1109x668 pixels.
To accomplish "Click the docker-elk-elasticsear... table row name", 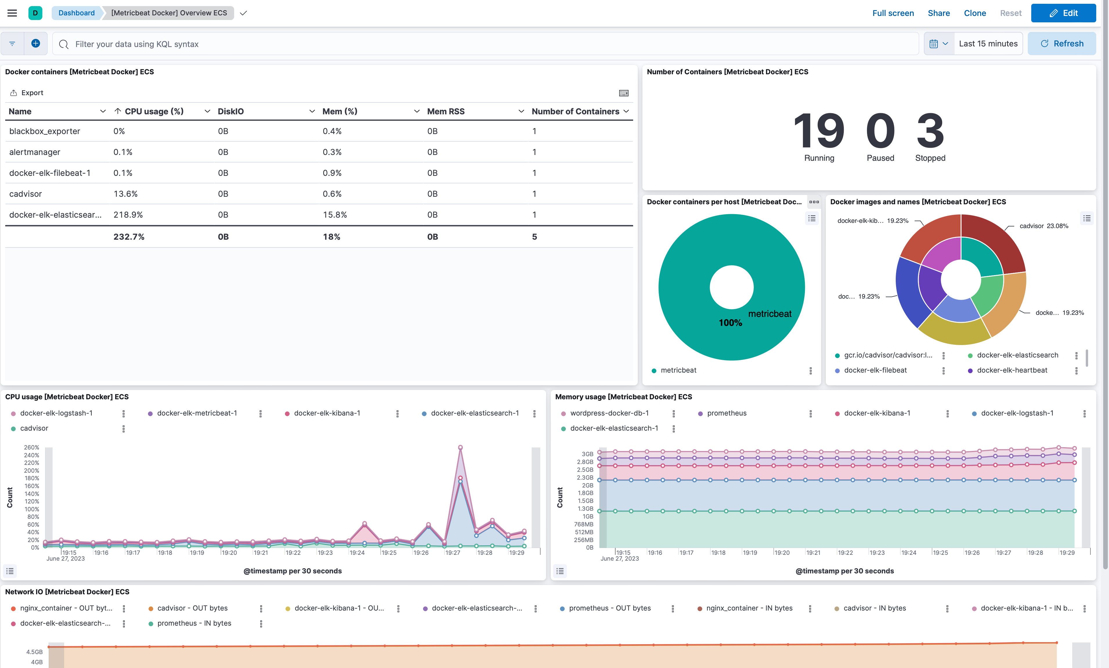I will [x=55, y=215].
